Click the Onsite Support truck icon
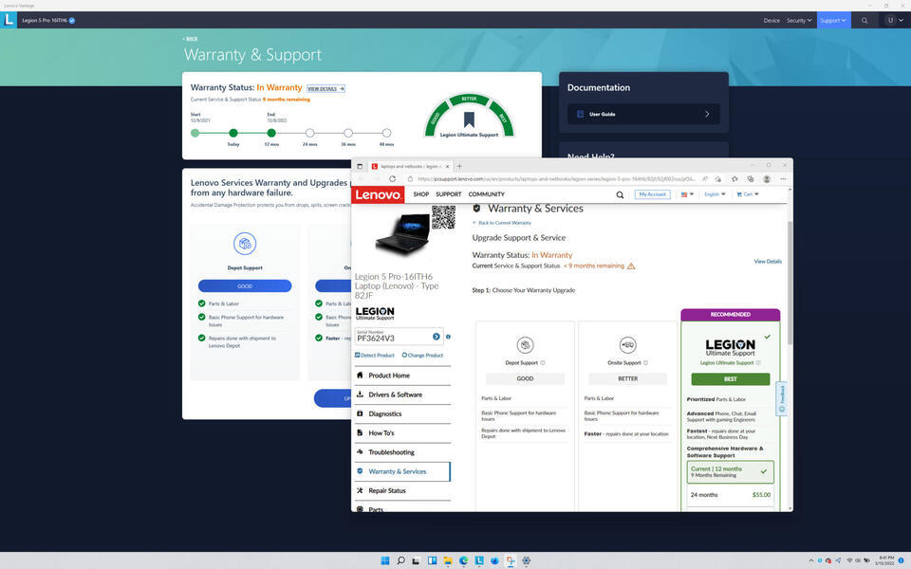 627,345
